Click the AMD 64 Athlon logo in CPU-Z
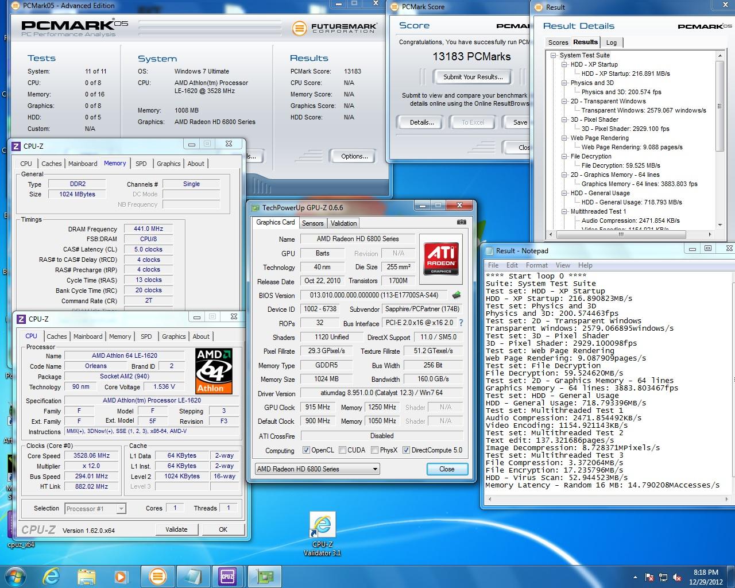The width and height of the screenshot is (735, 588). (214, 371)
